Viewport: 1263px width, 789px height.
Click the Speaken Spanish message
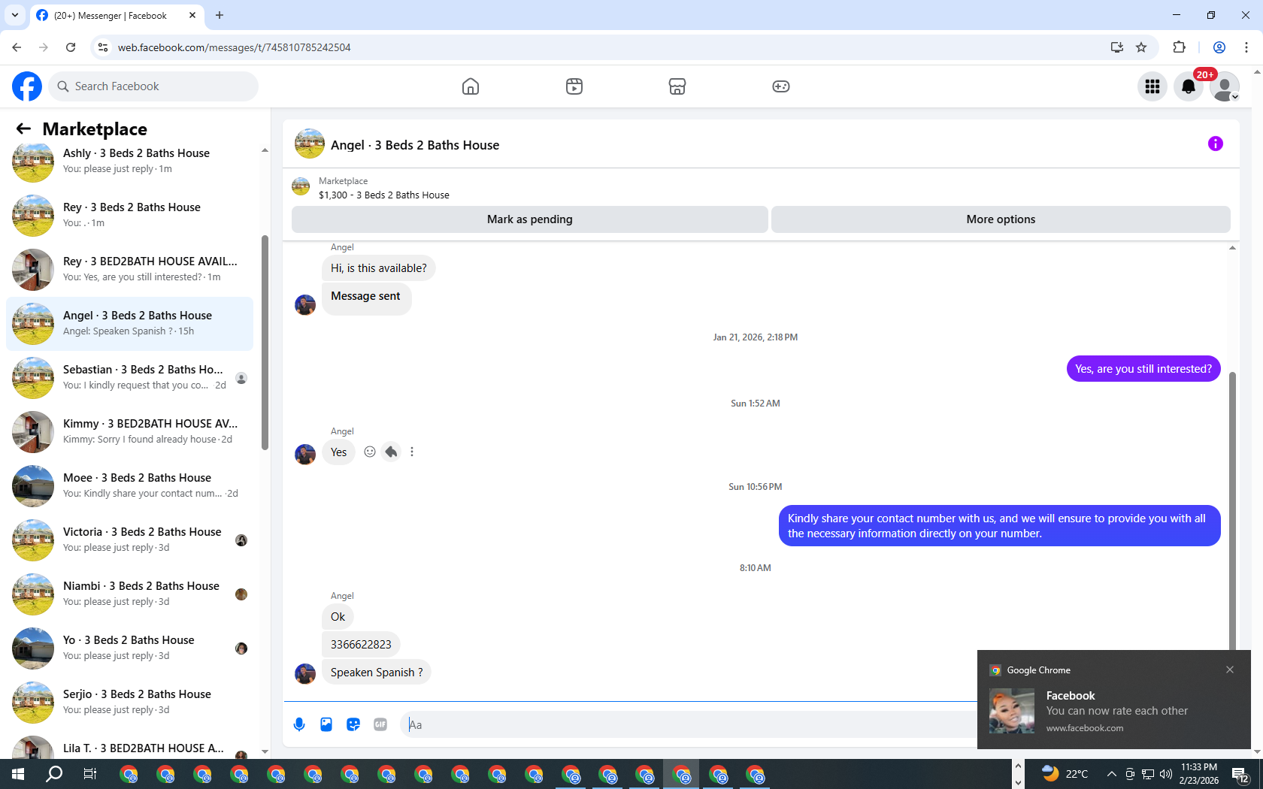pos(377,672)
